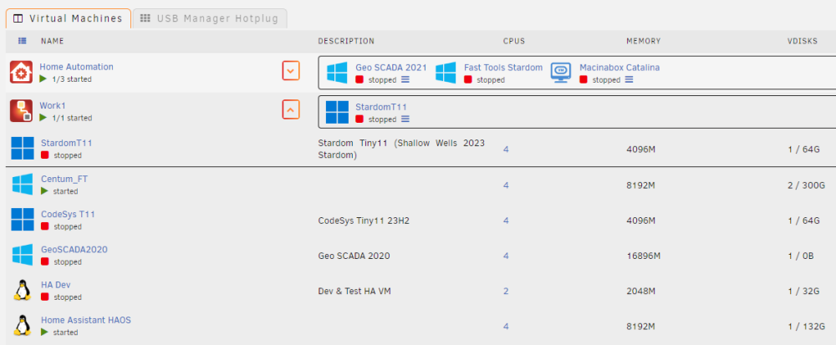Open the hamburger menu next to StardomT11 in Work1
Viewport: 836px width, 345px height.
[x=405, y=119]
